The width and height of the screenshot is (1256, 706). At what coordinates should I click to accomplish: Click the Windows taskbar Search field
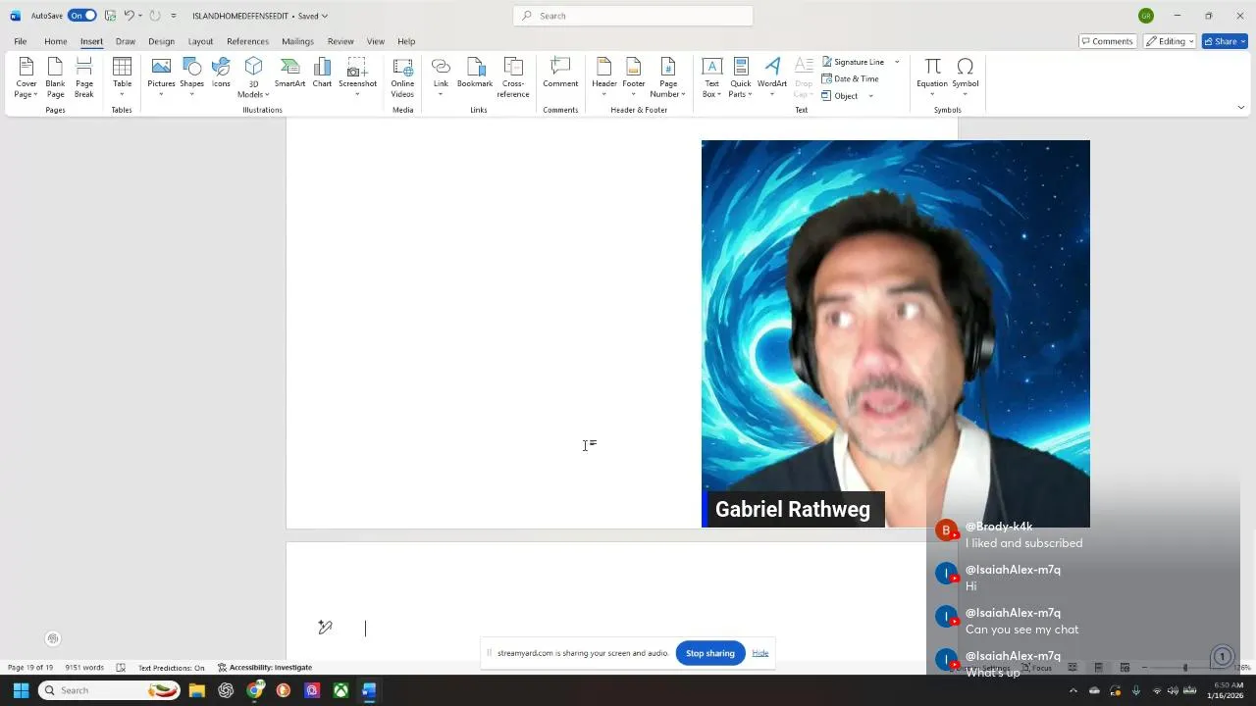tap(109, 690)
